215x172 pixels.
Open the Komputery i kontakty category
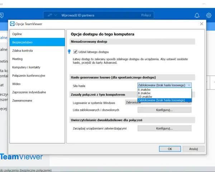(37, 67)
